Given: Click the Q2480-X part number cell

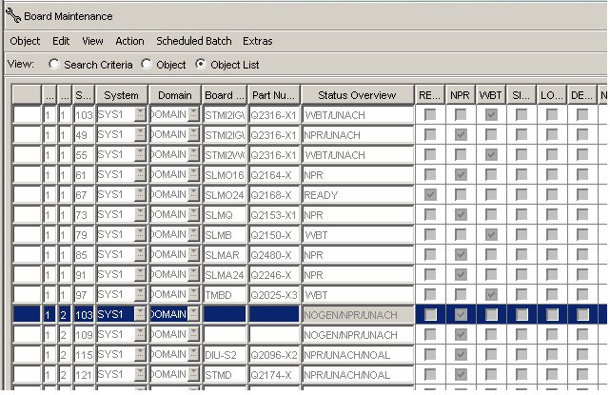Looking at the screenshot, I should click(274, 255).
